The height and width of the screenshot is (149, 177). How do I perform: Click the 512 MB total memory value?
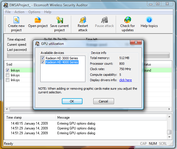(x=124, y=58)
